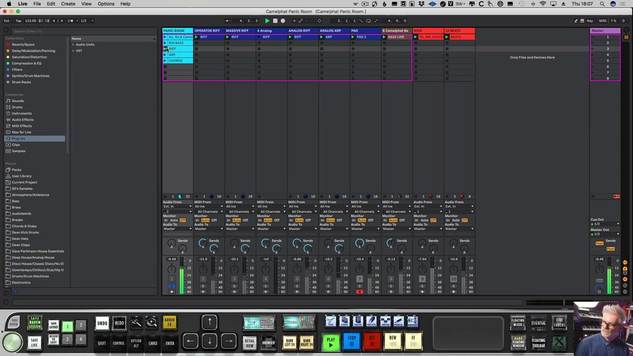Click the zoom-out magnifier icon
The width and height of the screenshot is (633, 356).
pos(136,322)
